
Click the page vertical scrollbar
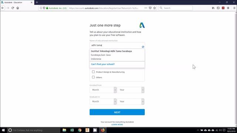(x=236, y=69)
